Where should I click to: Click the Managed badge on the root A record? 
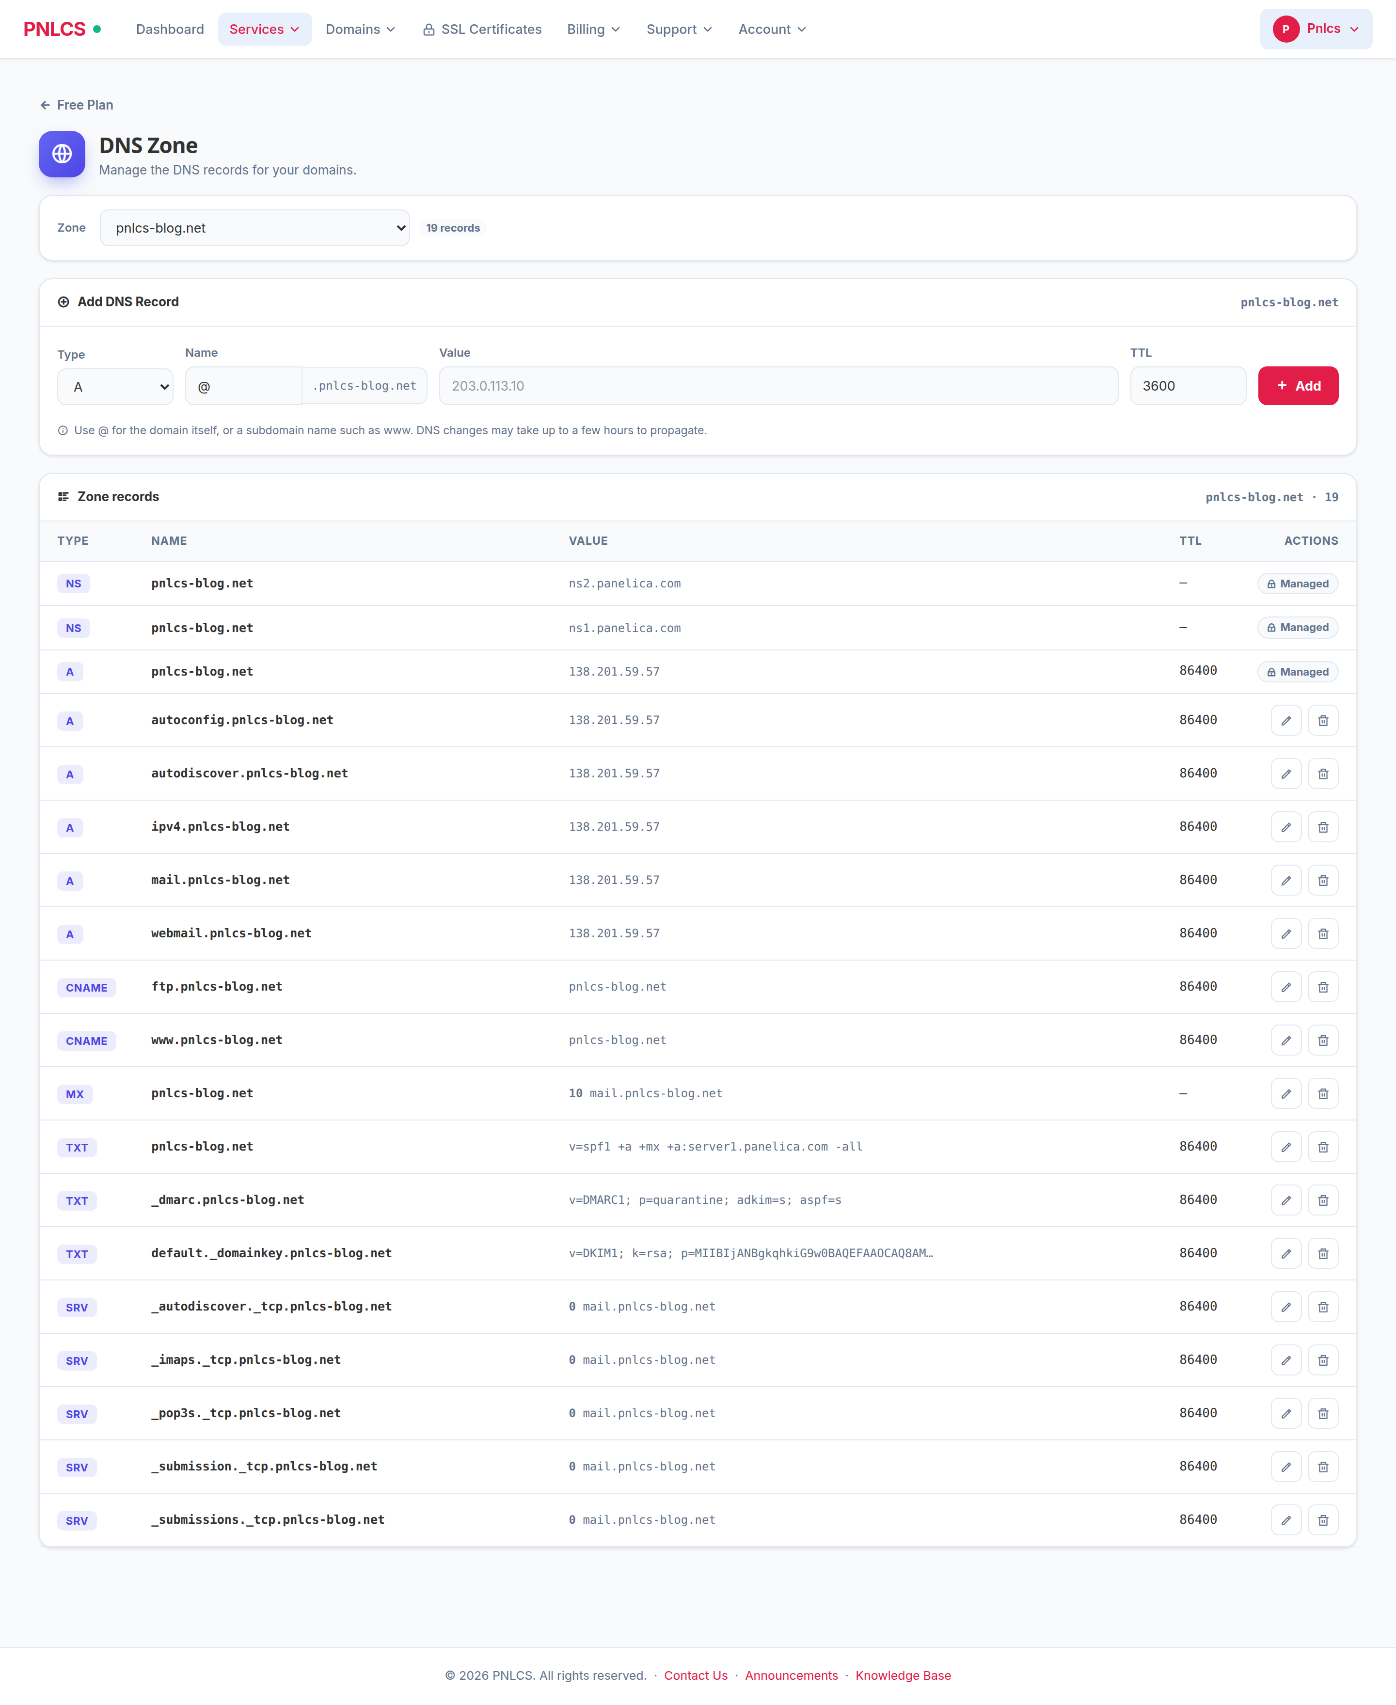coord(1297,672)
